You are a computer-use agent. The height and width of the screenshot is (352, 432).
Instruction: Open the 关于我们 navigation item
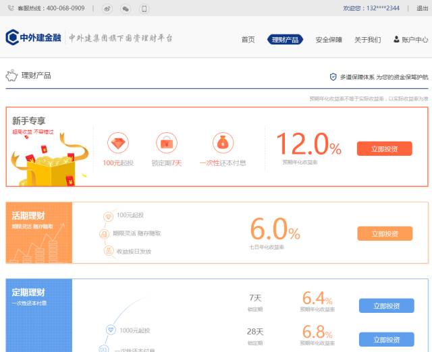[367, 40]
